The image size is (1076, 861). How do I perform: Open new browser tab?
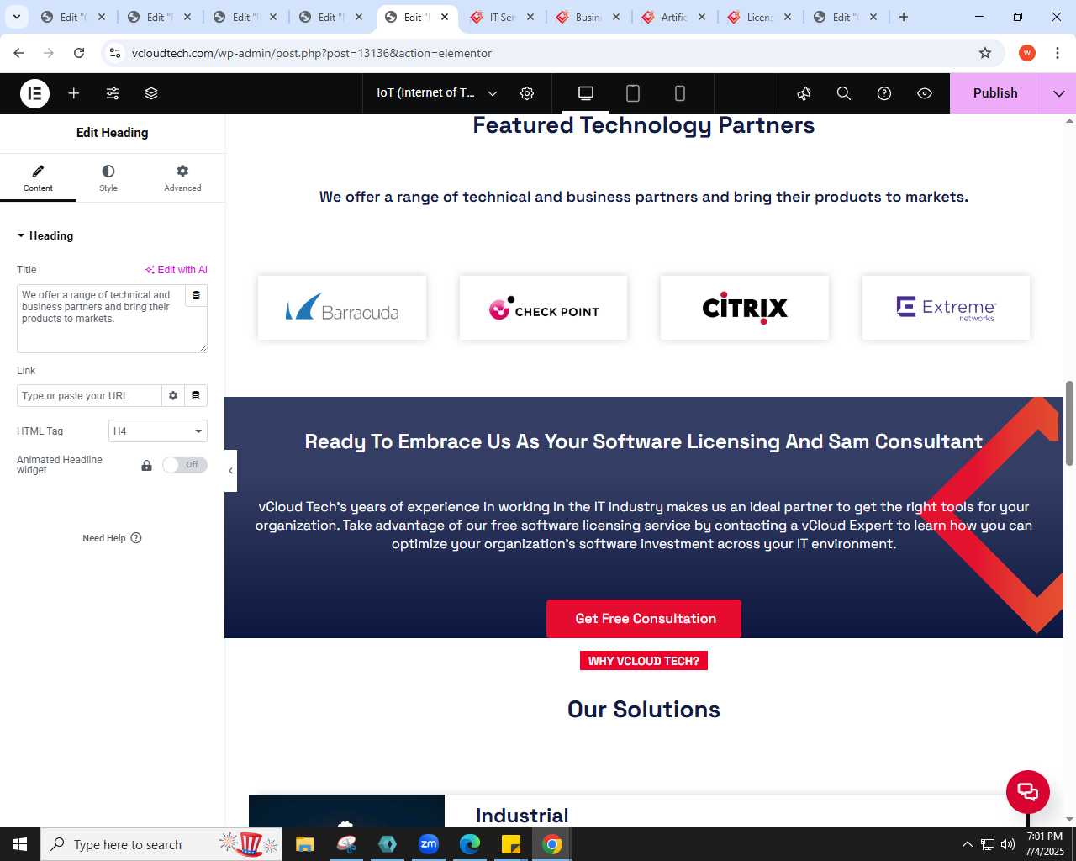pos(904,17)
